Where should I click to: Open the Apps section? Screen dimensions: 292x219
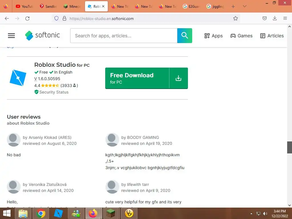(213, 36)
